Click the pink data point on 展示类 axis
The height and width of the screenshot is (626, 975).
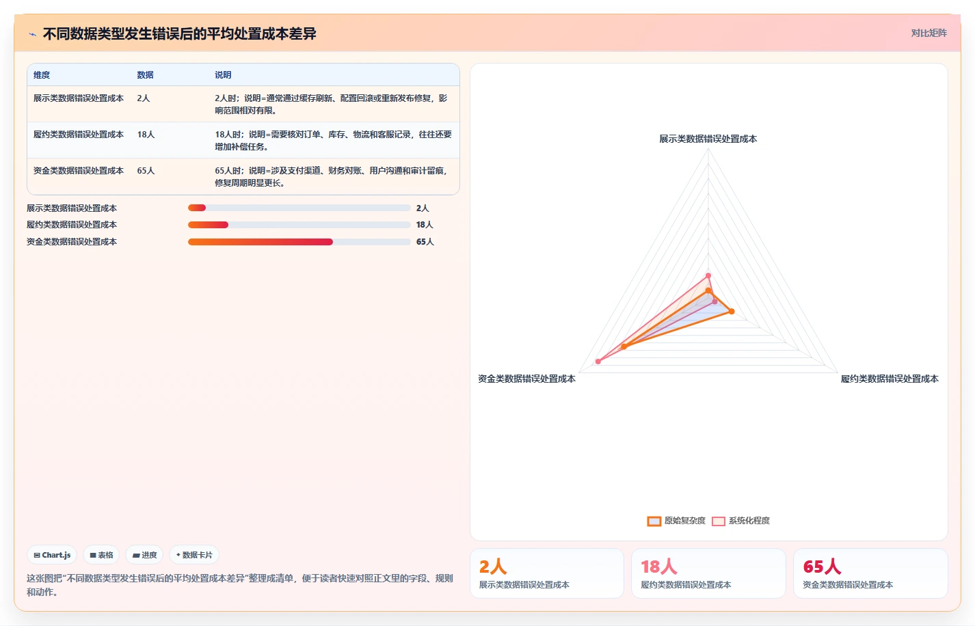coord(708,276)
